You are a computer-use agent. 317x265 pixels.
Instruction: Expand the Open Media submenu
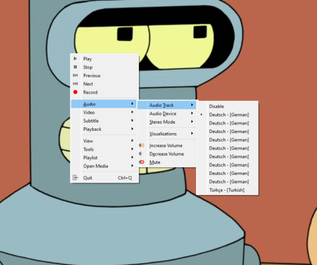click(104, 166)
